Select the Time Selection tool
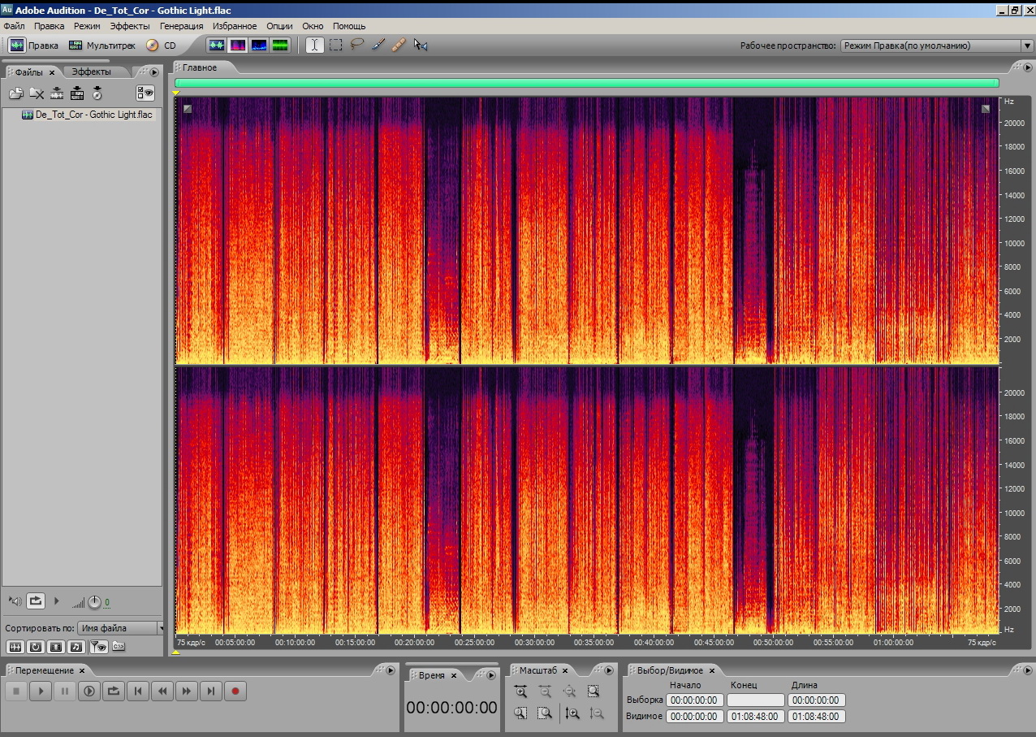The image size is (1036, 737). (314, 46)
